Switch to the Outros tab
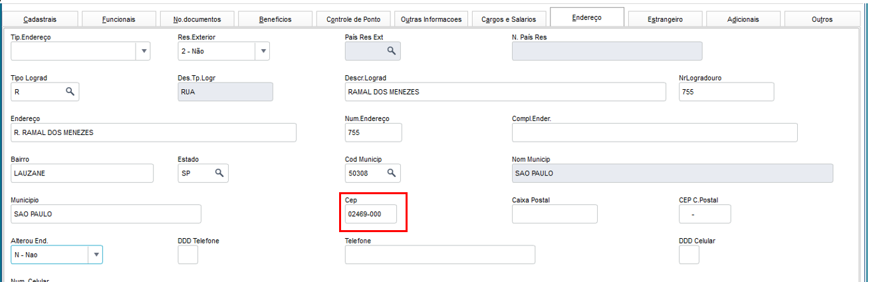 pyautogui.click(x=822, y=19)
